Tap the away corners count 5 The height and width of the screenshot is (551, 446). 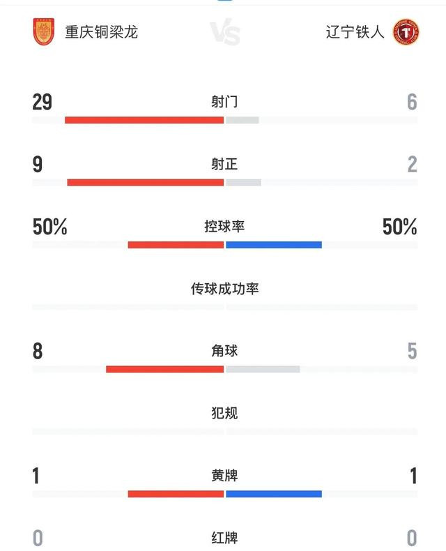[x=413, y=351]
